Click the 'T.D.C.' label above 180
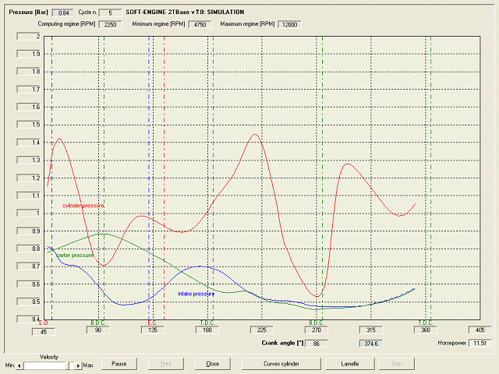Viewport: 499px width, 374px height. coord(207,323)
